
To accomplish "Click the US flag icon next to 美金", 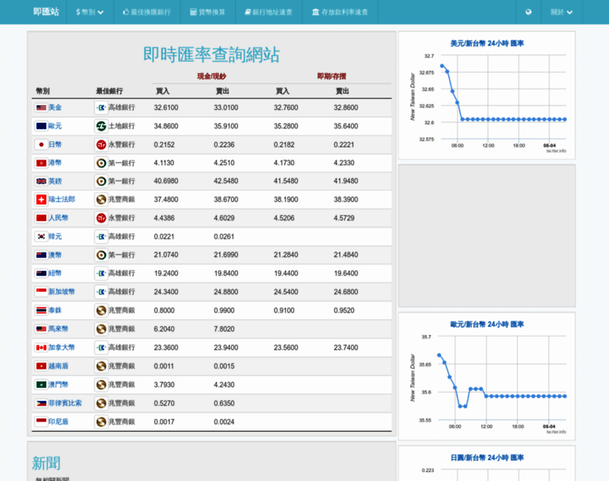I will tap(41, 107).
